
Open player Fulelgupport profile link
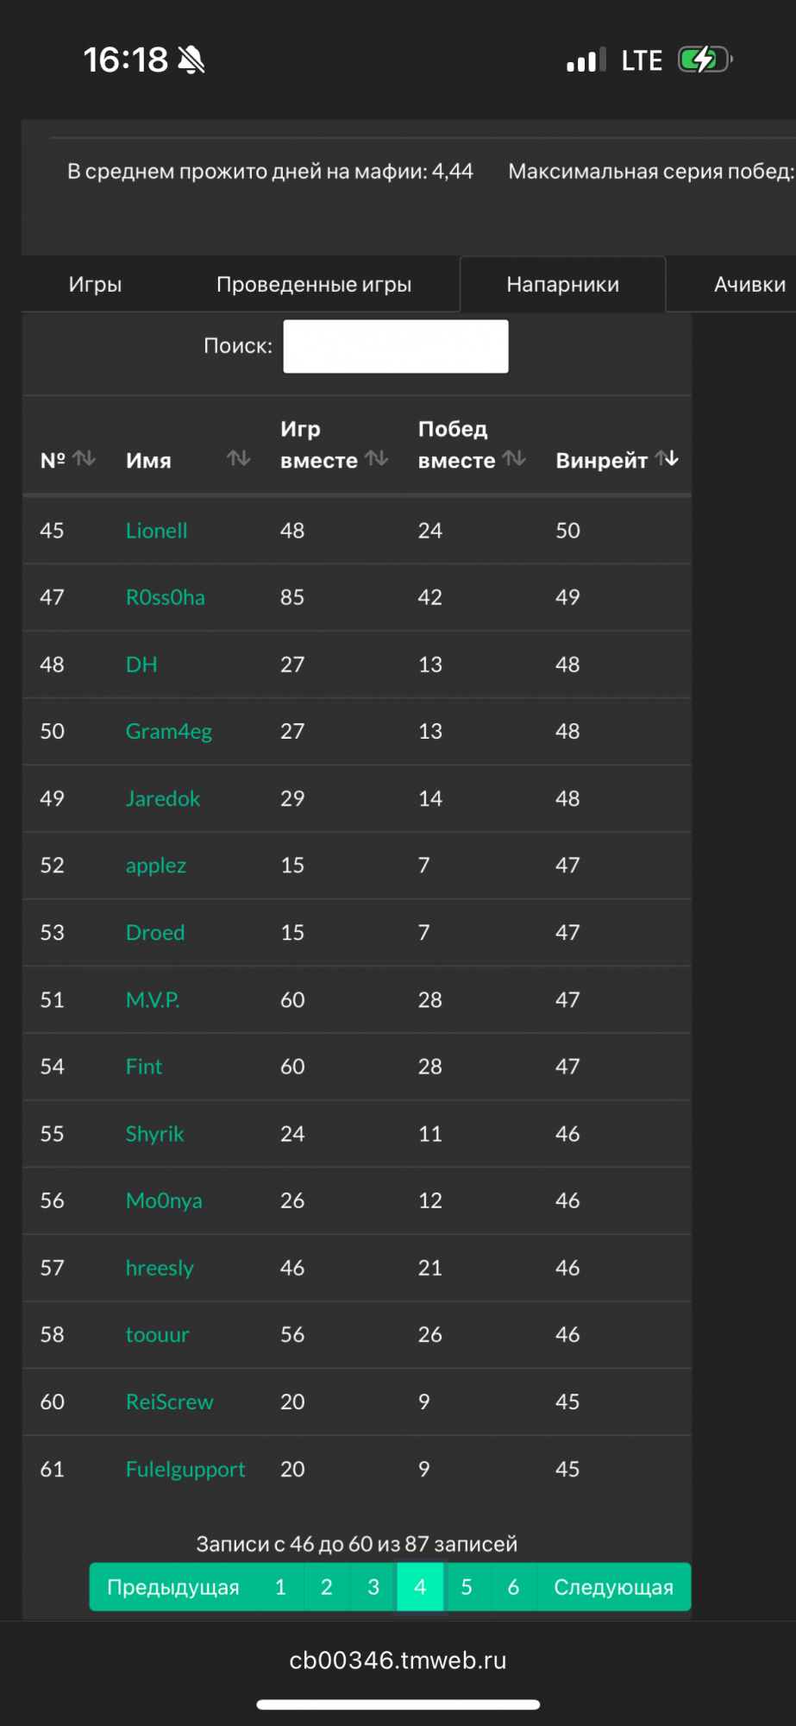pos(185,1469)
